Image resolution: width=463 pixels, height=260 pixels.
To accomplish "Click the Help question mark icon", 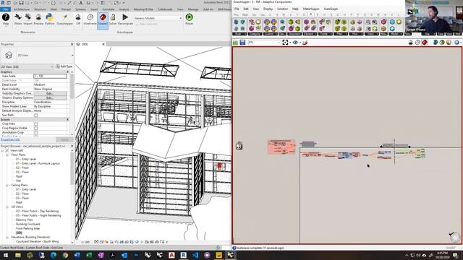I will [6, 19].
